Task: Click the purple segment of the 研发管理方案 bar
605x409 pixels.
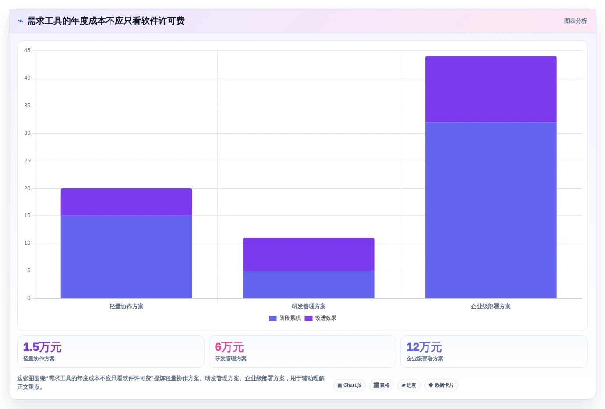Action: [x=309, y=254]
